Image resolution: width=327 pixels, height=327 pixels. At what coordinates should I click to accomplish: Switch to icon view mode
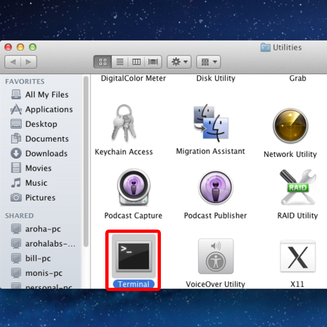pos(103,62)
